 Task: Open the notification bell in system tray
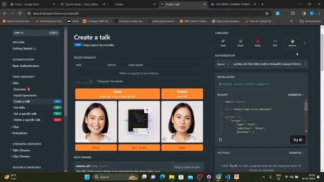(318, 177)
